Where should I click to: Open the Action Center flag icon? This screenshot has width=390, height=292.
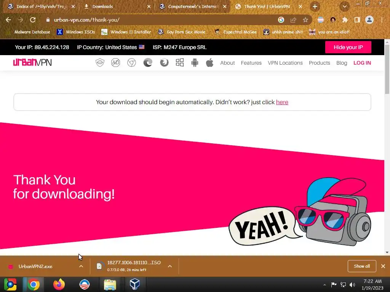[x=334, y=285]
